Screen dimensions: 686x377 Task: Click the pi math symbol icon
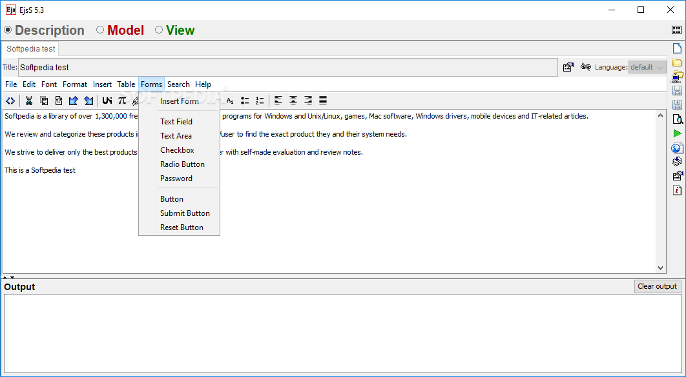(122, 101)
